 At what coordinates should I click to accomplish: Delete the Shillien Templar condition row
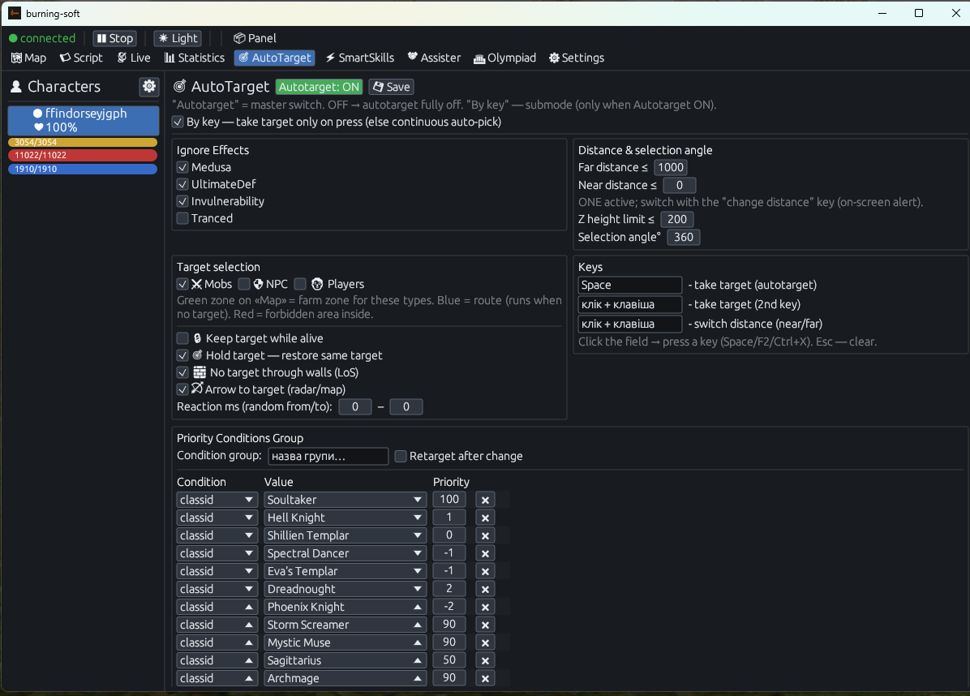[x=485, y=535]
